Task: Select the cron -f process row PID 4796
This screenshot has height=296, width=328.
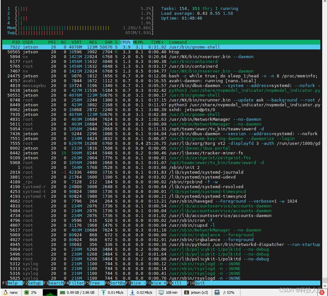Action: pyautogui.click(x=161, y=221)
